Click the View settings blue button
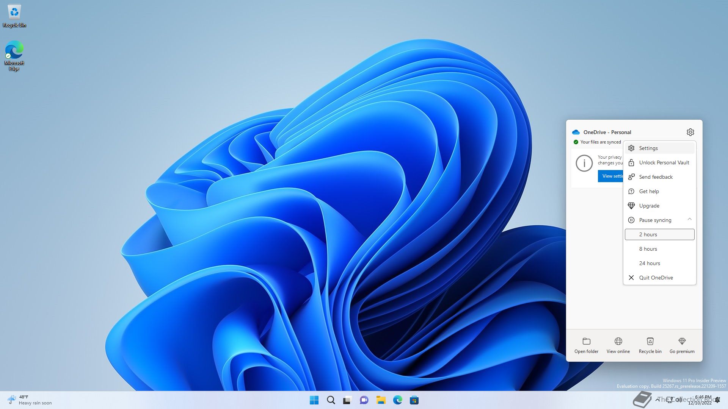The width and height of the screenshot is (728, 409). pos(611,176)
